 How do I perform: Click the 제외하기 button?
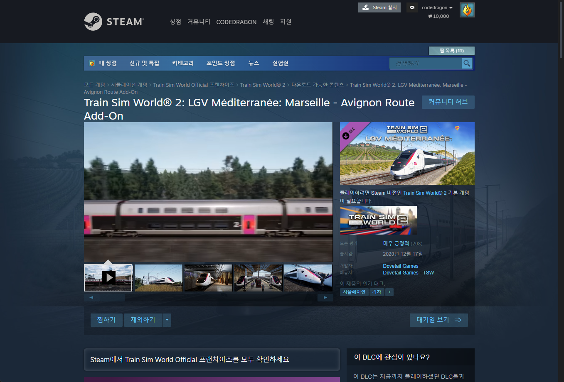click(x=143, y=320)
